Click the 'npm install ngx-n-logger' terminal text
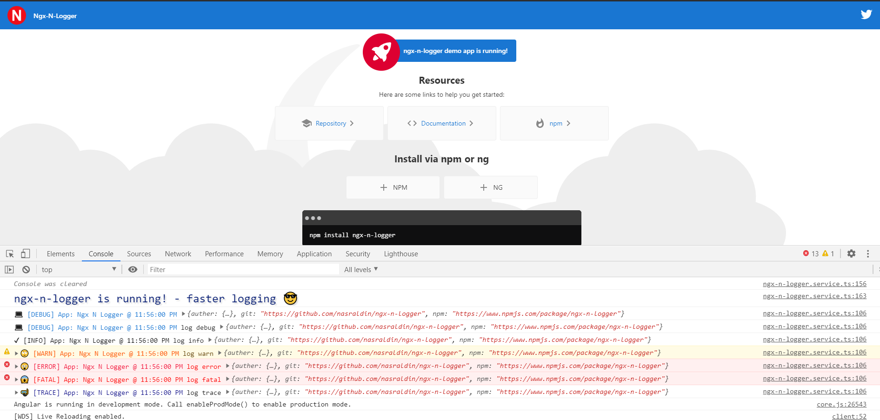 point(353,235)
